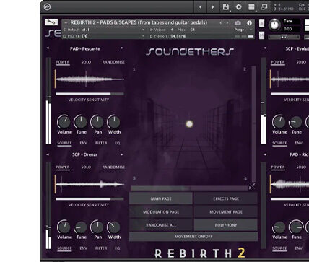Image resolution: width=309 pixels, height=262 pixels.
Task: Open the MOVEMENT PAGE
Action: (x=226, y=212)
